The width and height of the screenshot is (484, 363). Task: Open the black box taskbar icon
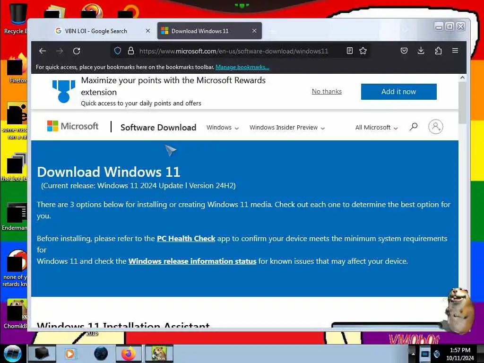pyautogui.click(x=42, y=354)
